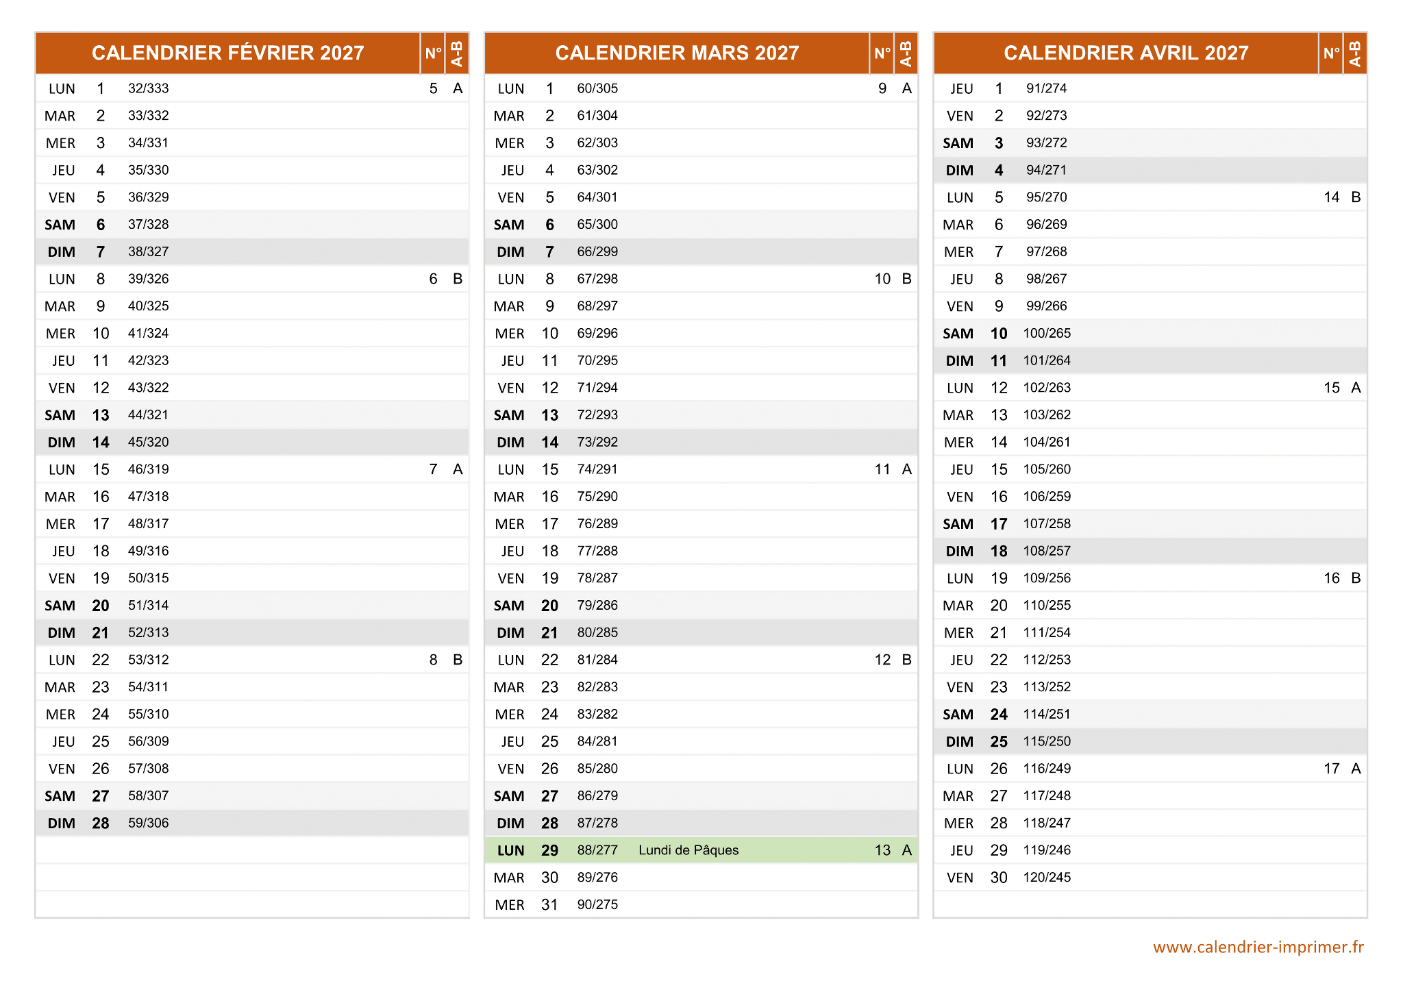
Task: Click day count 90/275 on March 31
Action: [x=597, y=904]
